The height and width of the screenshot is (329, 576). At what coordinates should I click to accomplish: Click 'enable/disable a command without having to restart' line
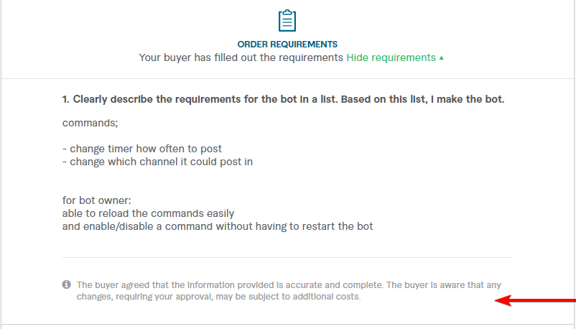tap(218, 226)
